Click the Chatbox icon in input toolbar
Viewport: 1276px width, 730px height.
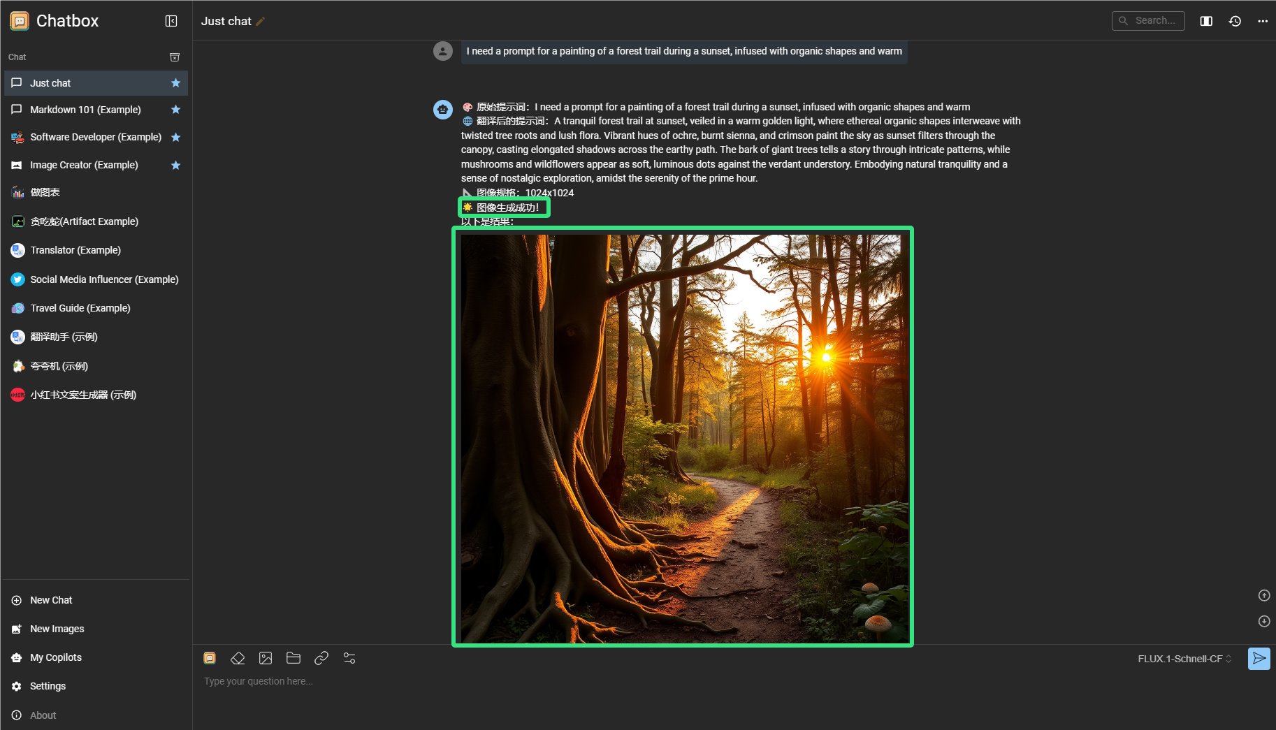[x=210, y=658]
